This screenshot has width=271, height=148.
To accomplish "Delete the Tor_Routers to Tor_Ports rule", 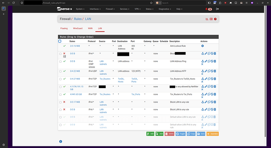I will (x=215, y=94).
